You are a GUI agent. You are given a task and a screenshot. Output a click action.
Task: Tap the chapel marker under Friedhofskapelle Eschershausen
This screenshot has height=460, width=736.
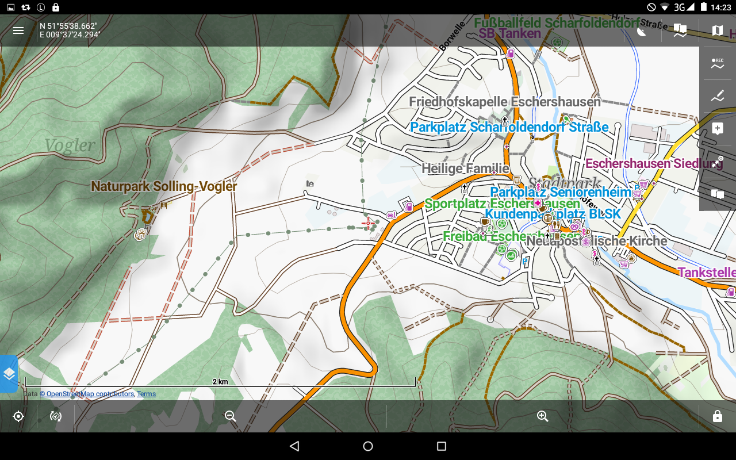(505, 121)
